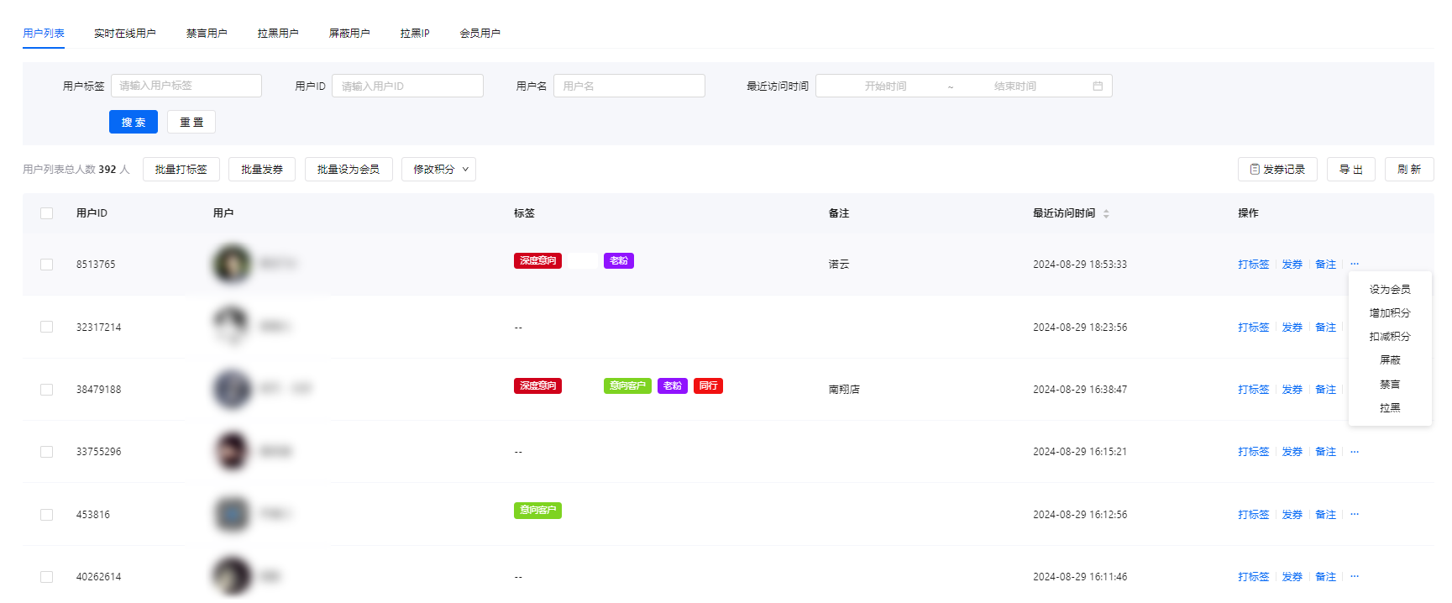
Task: Open 发券记录 coupon records
Action: 1276,170
